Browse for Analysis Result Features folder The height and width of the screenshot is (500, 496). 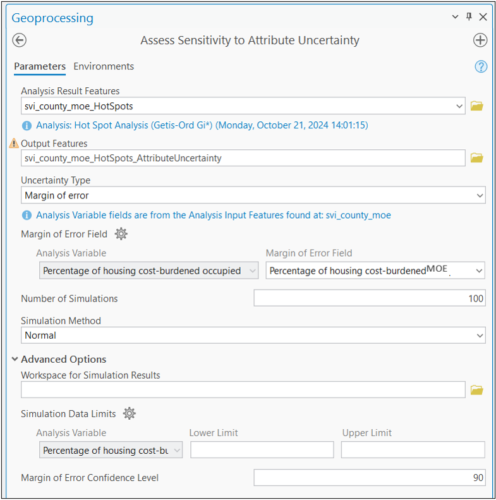point(477,106)
